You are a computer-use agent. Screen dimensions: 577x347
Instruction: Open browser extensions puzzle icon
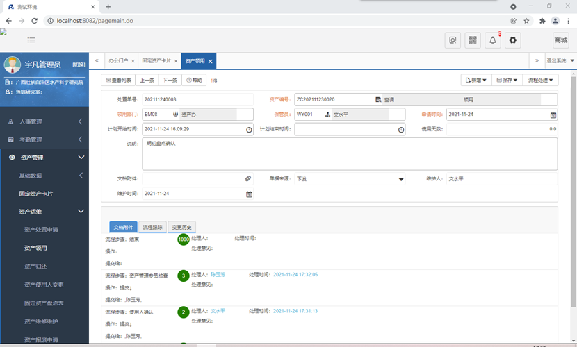[542, 21]
